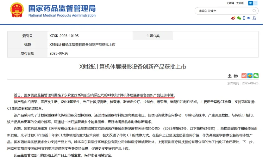Enable the 关怀版 care version
This screenshot has width=263, height=168.
click(x=241, y=3)
